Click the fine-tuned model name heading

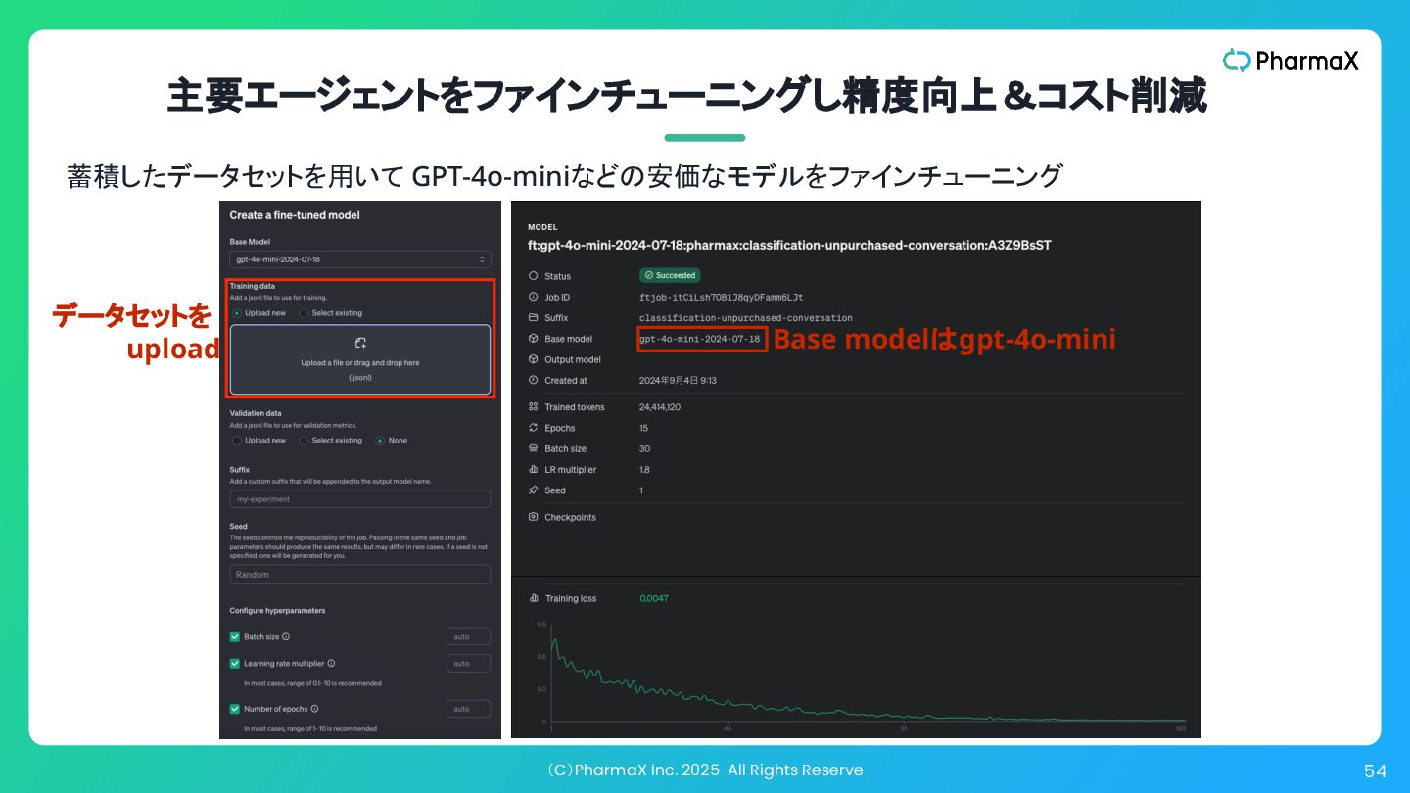(789, 245)
